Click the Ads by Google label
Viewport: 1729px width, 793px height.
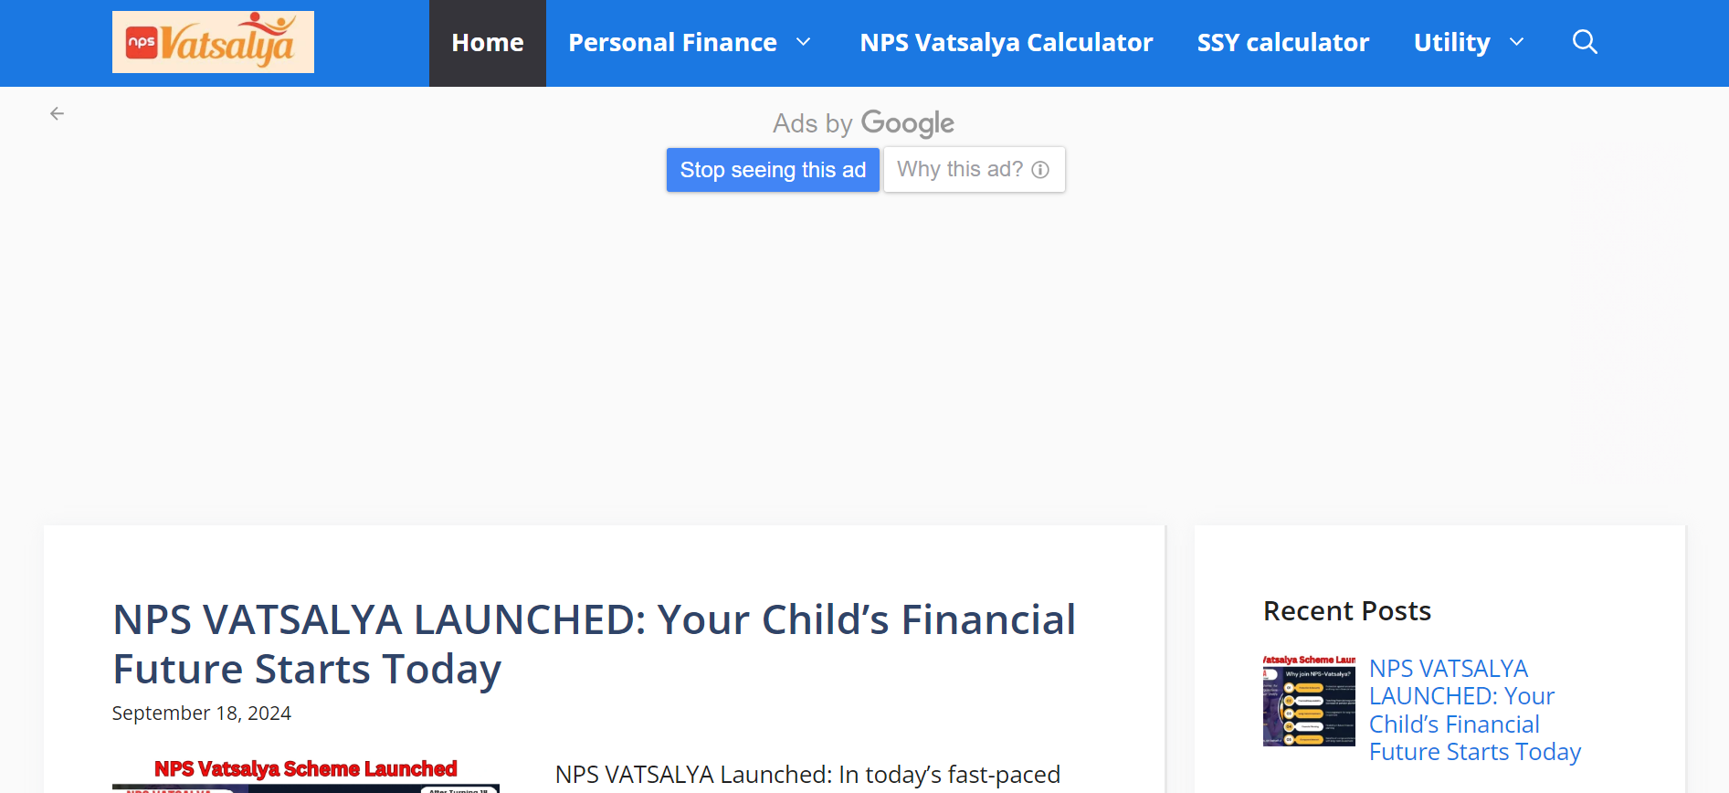[x=862, y=122]
